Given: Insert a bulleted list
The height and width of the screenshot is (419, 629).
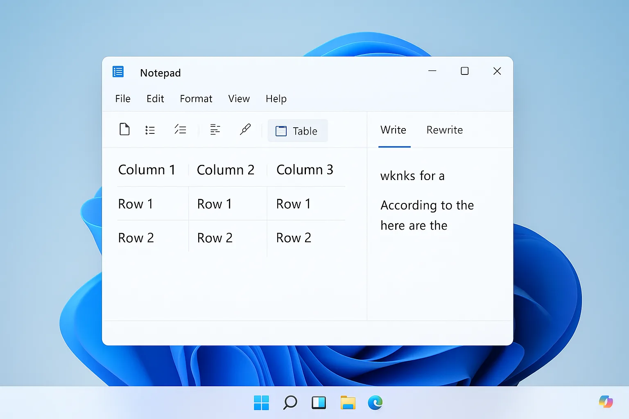Looking at the screenshot, I should pyautogui.click(x=150, y=129).
